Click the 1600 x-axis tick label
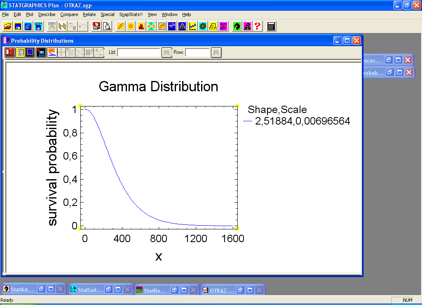This screenshot has width=422, height=305. coord(232,238)
